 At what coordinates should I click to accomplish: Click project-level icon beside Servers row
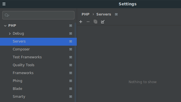pos(71,41)
